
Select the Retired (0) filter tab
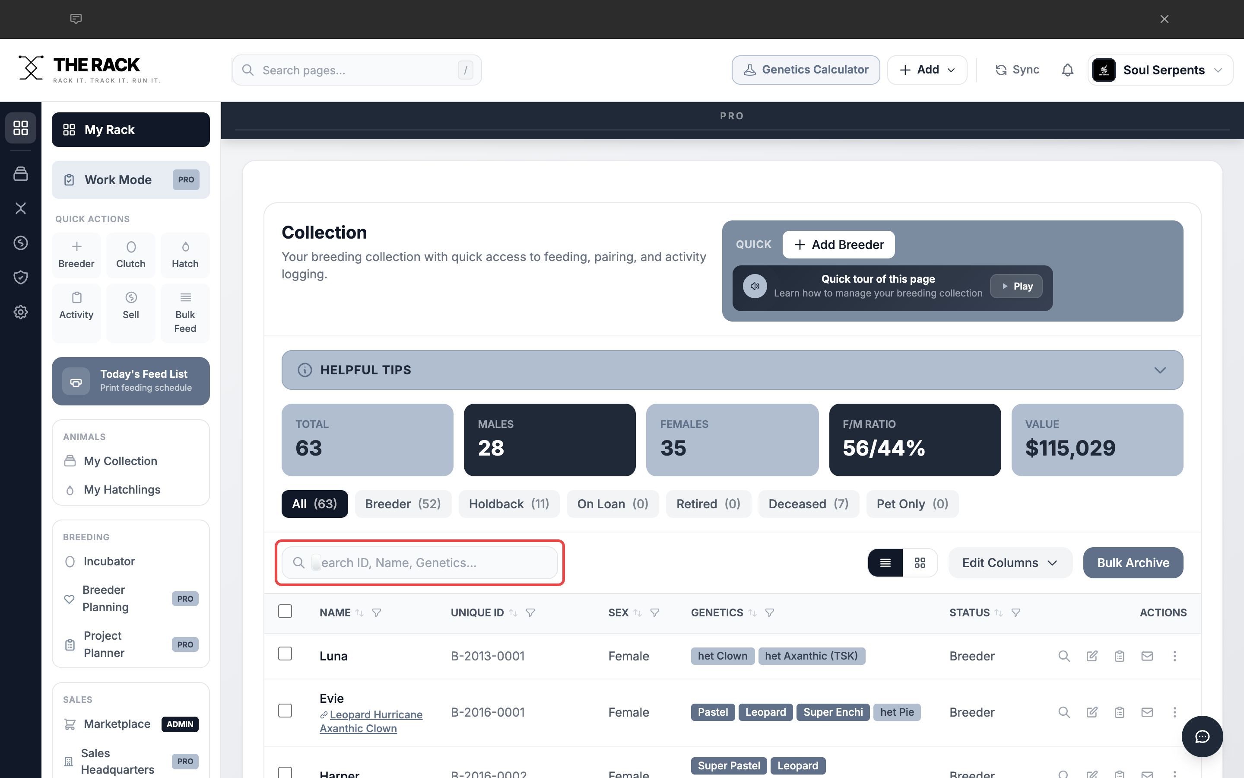point(708,504)
